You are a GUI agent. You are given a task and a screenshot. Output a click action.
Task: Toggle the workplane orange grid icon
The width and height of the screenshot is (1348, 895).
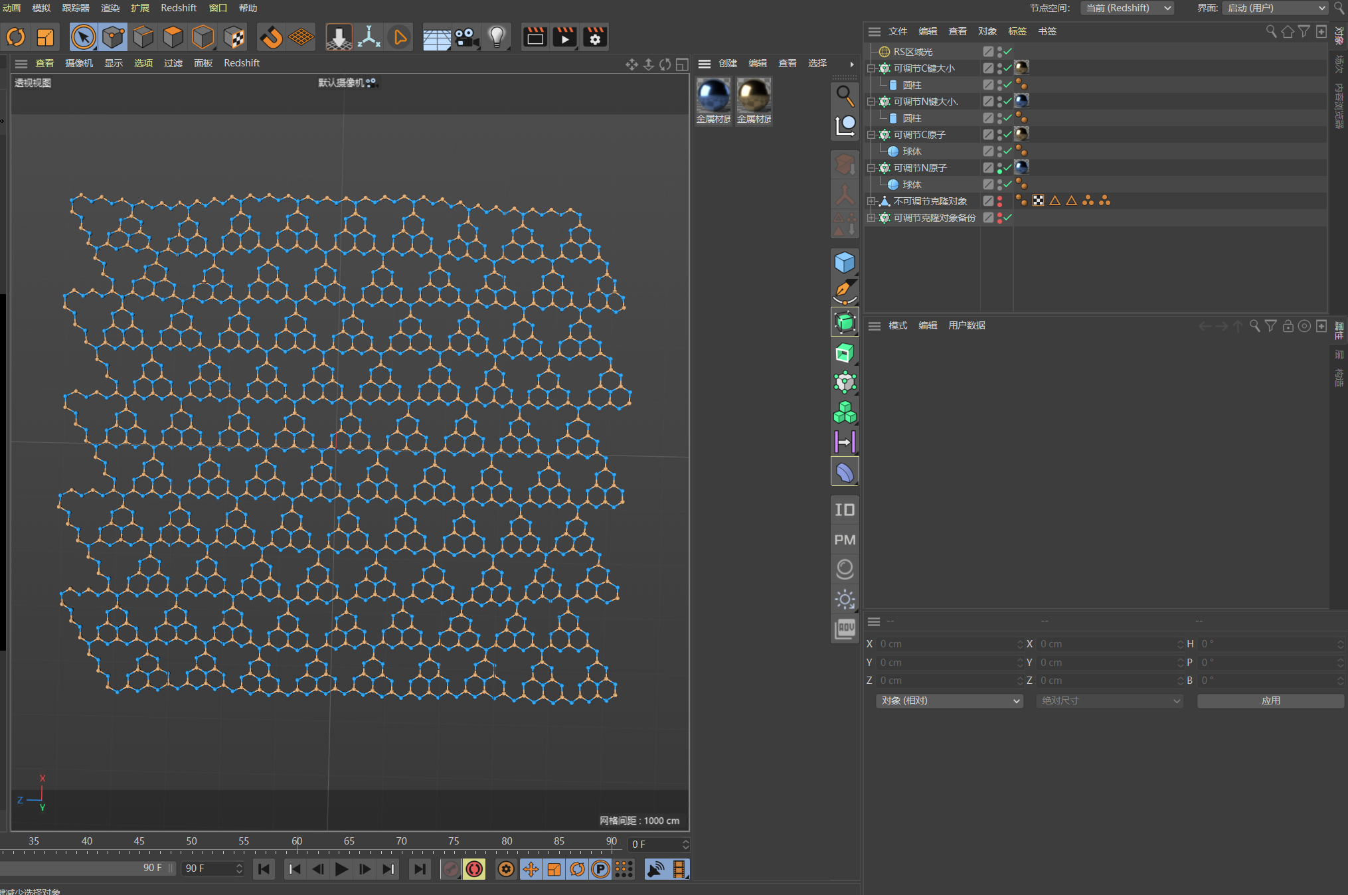(301, 37)
